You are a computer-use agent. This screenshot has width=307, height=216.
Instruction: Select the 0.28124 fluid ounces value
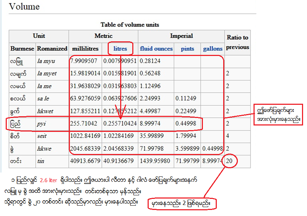[150, 61]
